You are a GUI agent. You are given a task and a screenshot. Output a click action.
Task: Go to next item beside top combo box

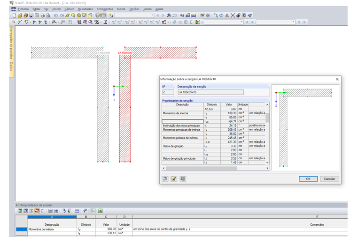click(x=163, y=15)
